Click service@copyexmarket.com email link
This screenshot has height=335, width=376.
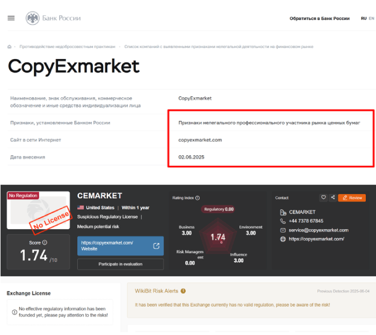click(319, 230)
